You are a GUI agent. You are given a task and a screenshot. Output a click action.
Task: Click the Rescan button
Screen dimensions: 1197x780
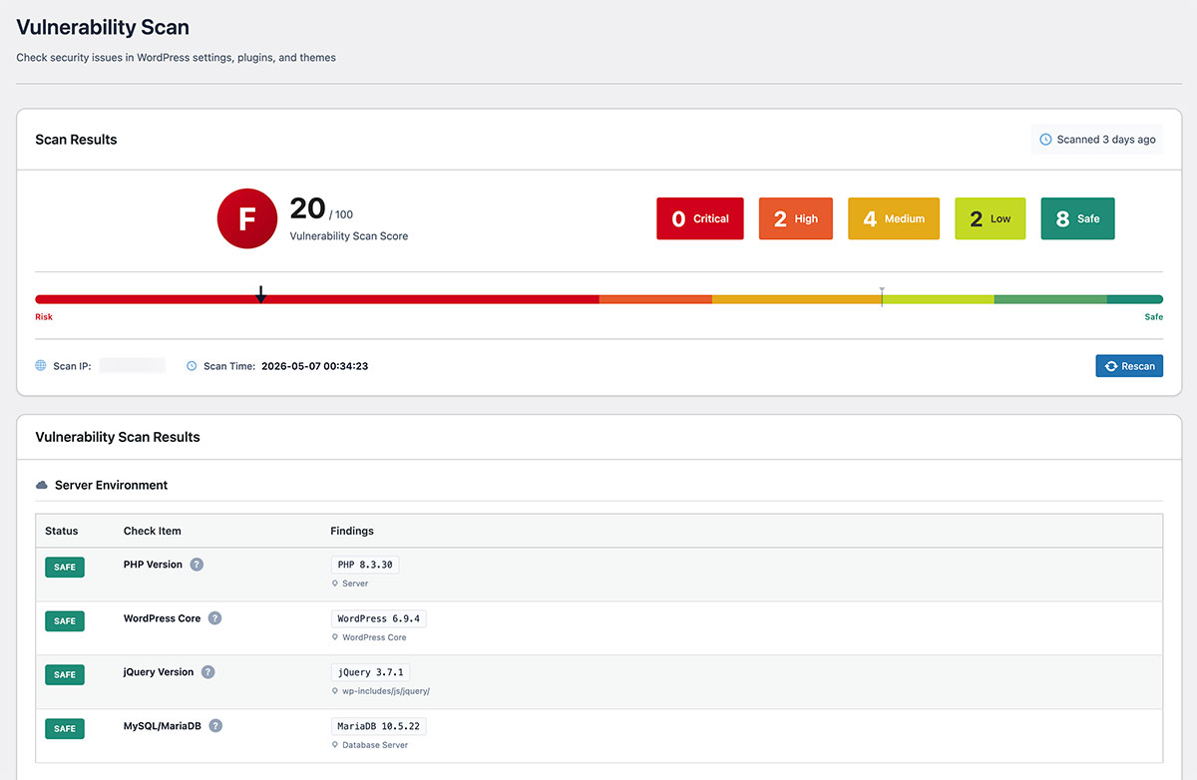click(x=1128, y=366)
